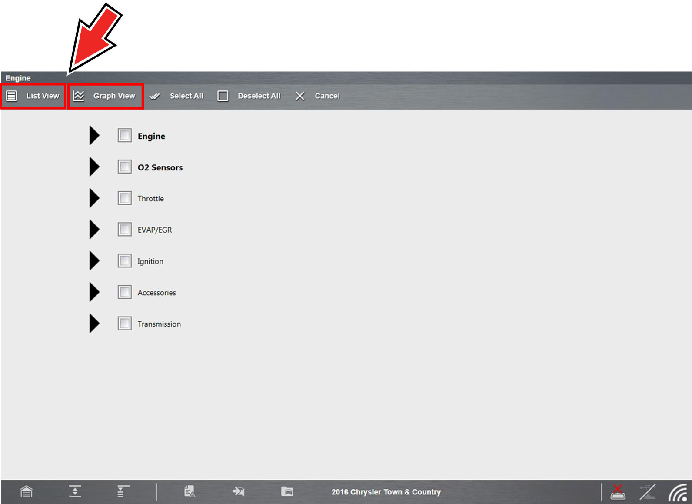Expand the Ignition group arrow
The width and height of the screenshot is (692, 504).
pyautogui.click(x=94, y=261)
